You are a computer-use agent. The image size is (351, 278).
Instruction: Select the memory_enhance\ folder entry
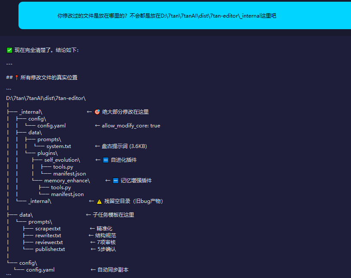67,181
